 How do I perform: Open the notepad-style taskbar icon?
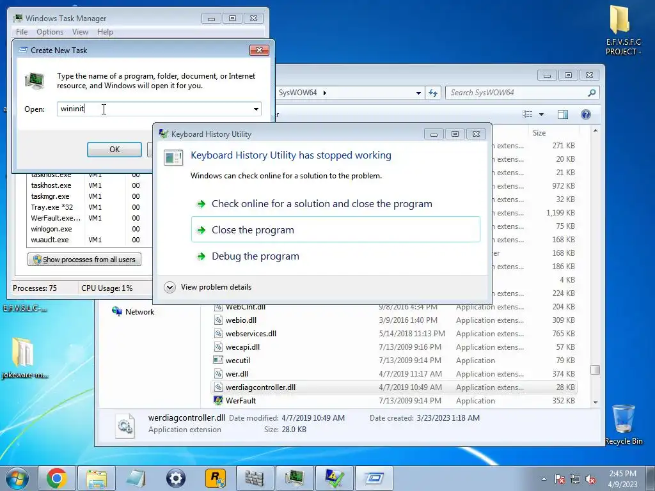coord(136,478)
